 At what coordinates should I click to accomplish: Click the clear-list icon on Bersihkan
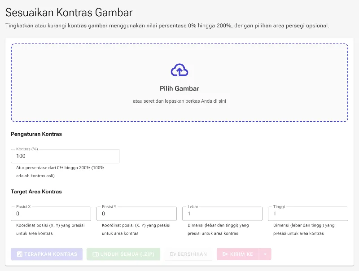tap(173, 254)
